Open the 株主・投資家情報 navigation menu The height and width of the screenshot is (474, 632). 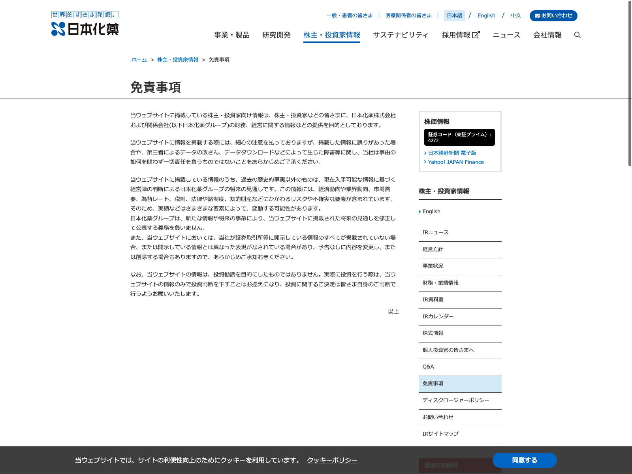pos(331,35)
